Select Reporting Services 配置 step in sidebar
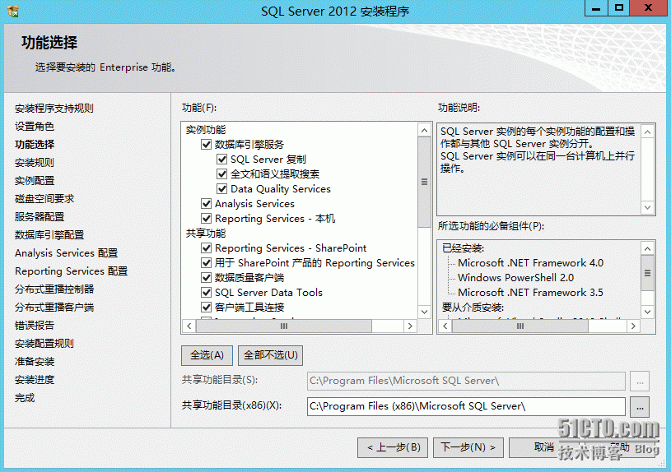Viewport: 671px width, 472px height. click(x=71, y=271)
